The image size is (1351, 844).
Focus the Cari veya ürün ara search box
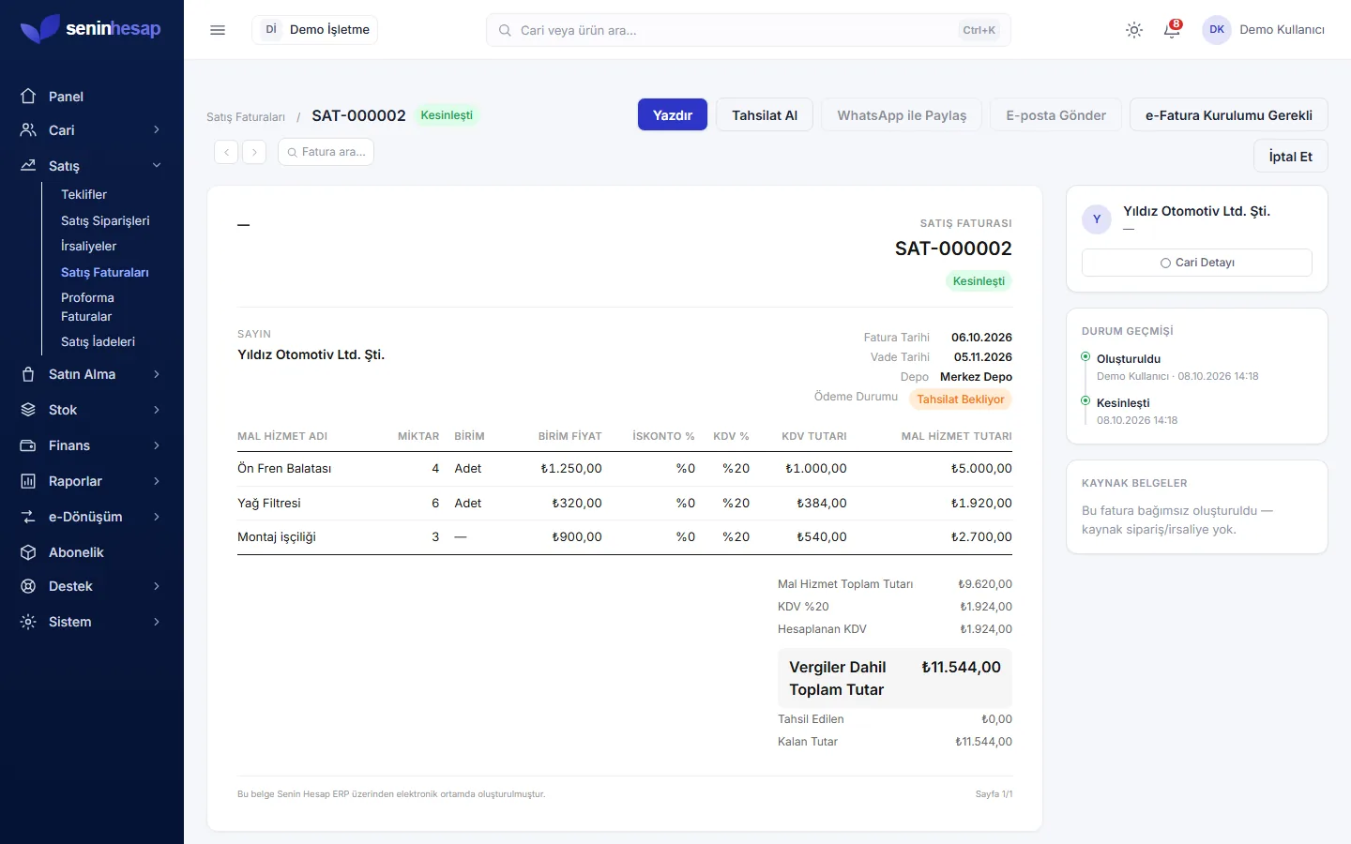click(x=749, y=30)
